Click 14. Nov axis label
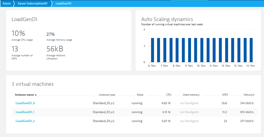This screenshot has width=264, height=137. click(250, 66)
